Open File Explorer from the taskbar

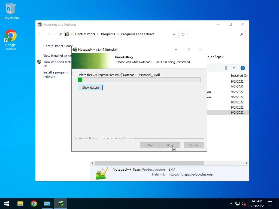pos(20,204)
